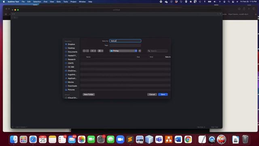The image size is (259, 146).
Task: Open the Apple menu
Action: [x=4, y=2]
